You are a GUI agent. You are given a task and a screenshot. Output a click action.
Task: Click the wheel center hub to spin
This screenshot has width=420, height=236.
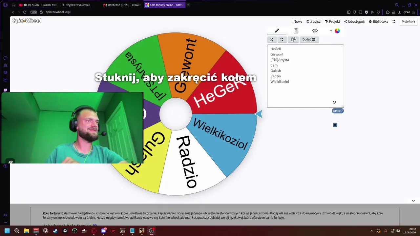click(x=176, y=114)
